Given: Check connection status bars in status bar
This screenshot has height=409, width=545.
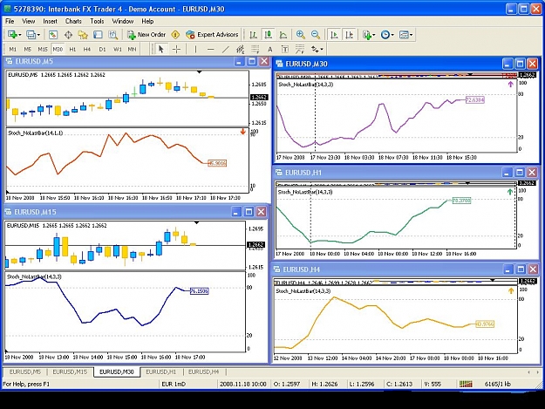Looking at the screenshot, I should pyautogui.click(x=466, y=384).
